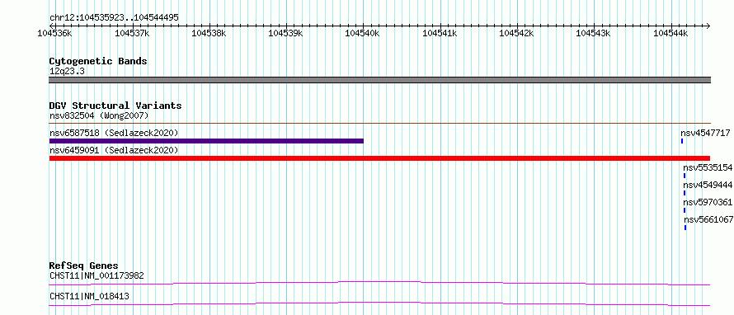Click the 104541k ruler position
The height and width of the screenshot is (315, 734).
pyautogui.click(x=440, y=34)
